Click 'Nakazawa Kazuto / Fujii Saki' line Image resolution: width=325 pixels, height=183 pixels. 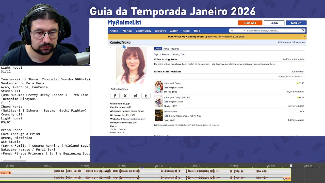coord(28,149)
